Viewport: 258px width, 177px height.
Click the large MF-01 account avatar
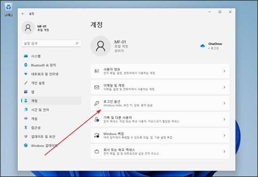100,46
